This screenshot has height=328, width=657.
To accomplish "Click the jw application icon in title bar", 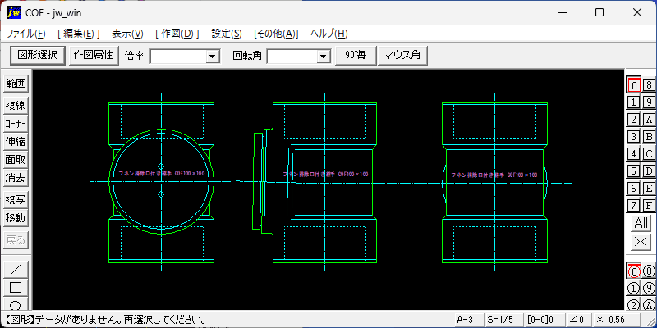I will tap(13, 13).
